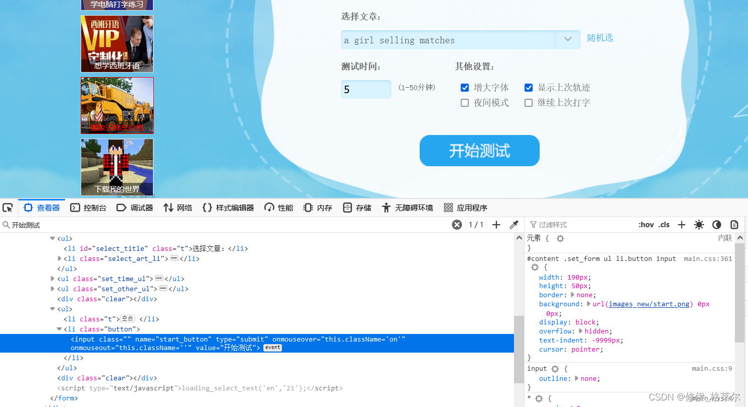Open the 无障碍环境 accessibility tab

pyautogui.click(x=408, y=208)
